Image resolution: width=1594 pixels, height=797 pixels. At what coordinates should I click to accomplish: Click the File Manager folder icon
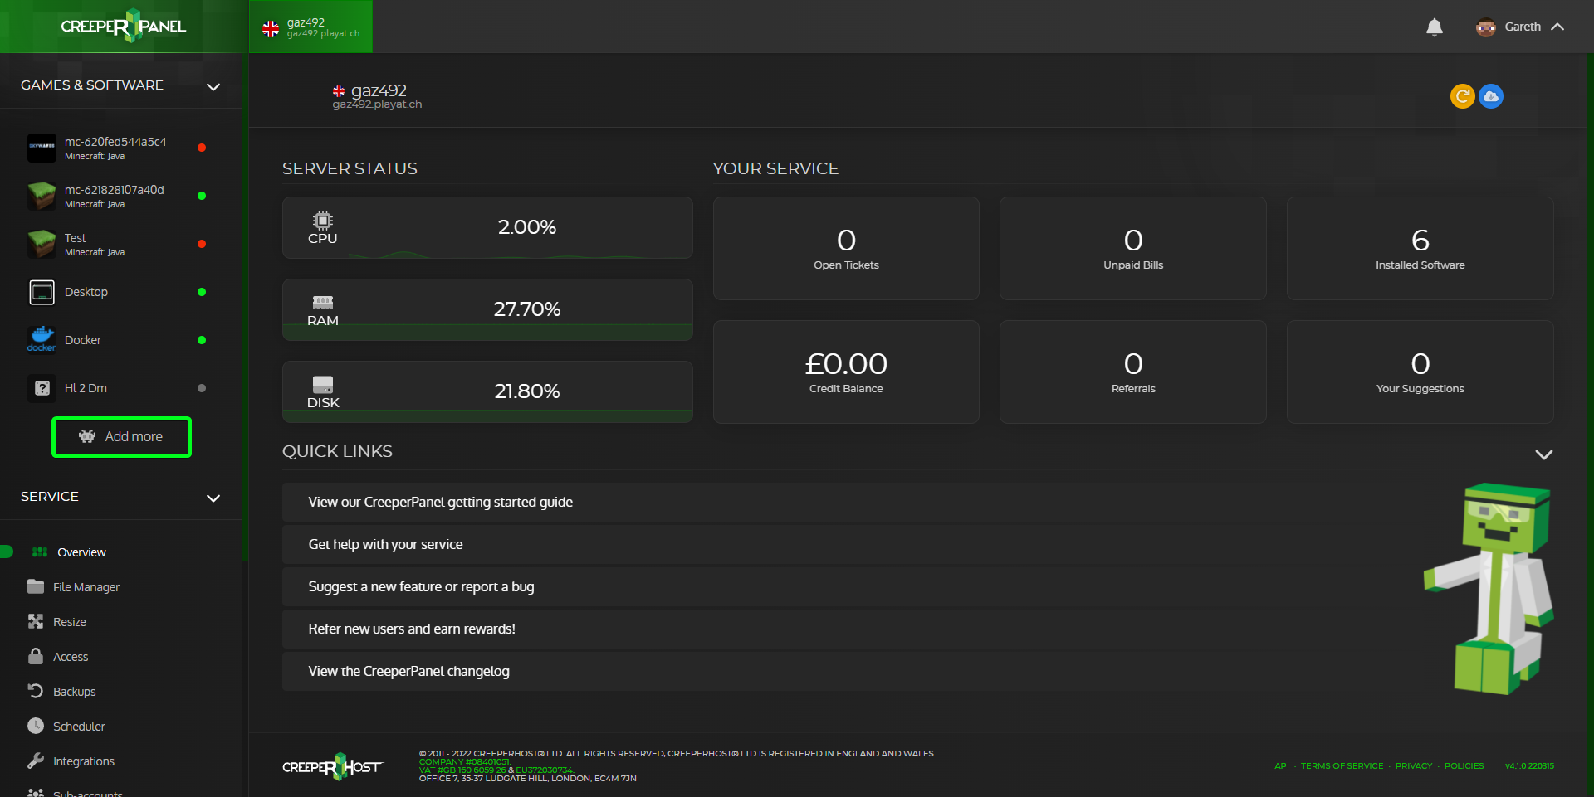(x=36, y=586)
